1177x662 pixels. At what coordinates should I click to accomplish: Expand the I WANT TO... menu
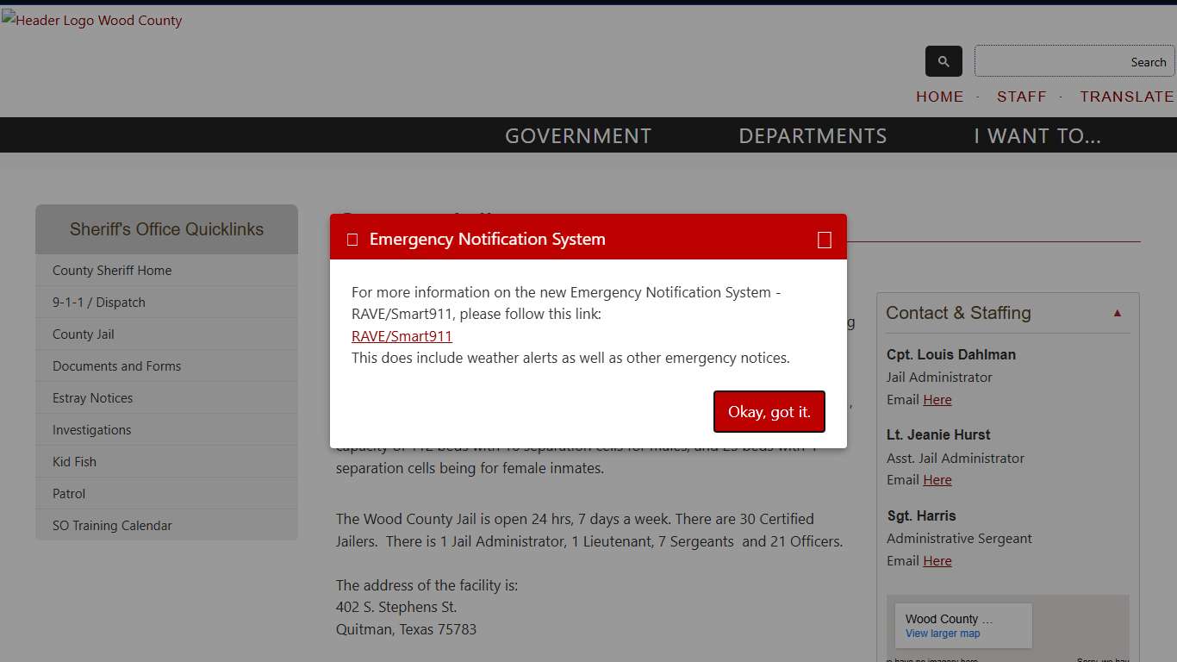[x=1037, y=136]
